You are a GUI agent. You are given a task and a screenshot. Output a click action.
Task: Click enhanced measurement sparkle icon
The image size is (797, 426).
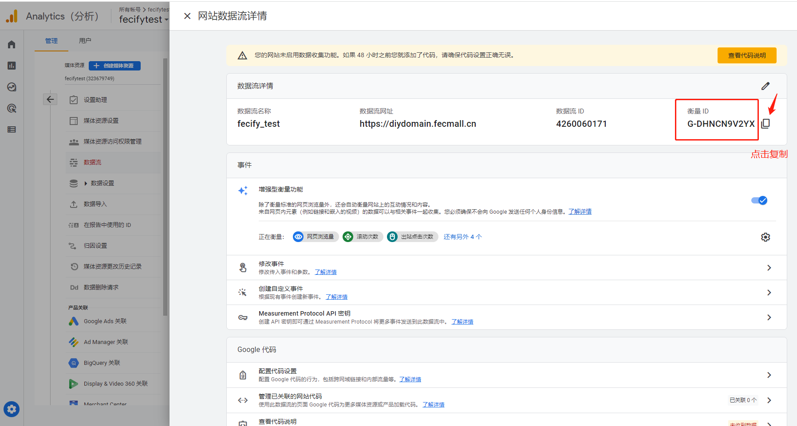click(x=243, y=191)
